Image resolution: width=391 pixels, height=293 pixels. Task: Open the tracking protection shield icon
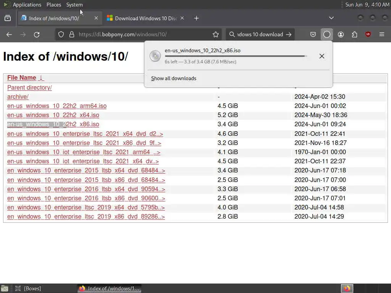pos(61,34)
